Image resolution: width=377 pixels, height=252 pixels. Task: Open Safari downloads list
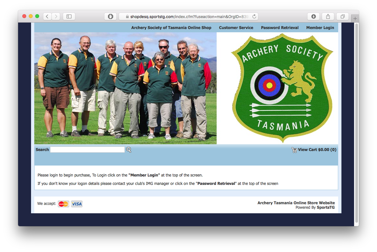pyautogui.click(x=314, y=16)
